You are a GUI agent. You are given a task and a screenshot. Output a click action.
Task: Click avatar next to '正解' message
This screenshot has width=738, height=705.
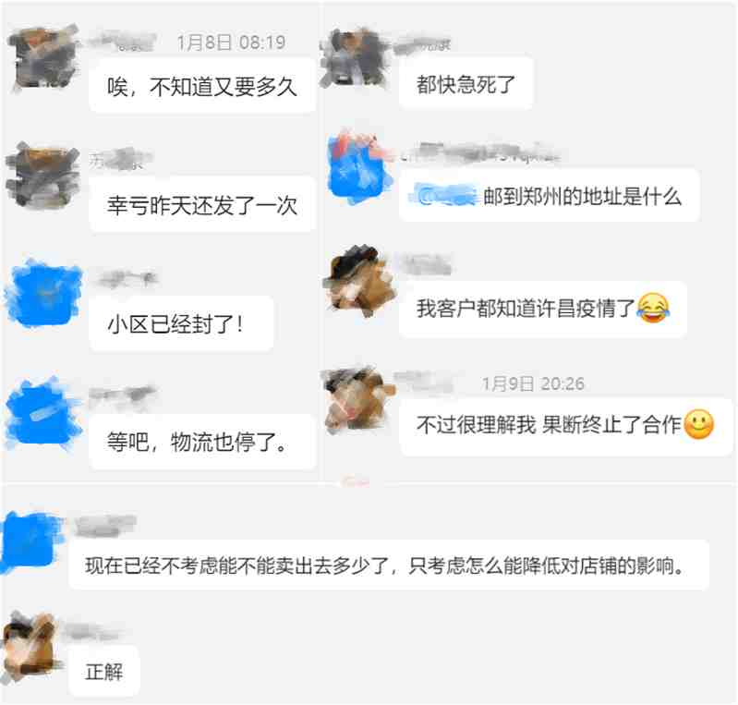[x=31, y=645]
